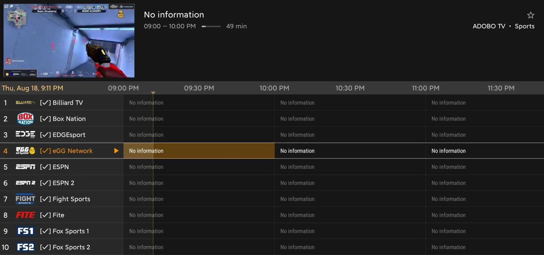Select the ESPN 2 channel name
The width and height of the screenshot is (544, 255).
(63, 183)
